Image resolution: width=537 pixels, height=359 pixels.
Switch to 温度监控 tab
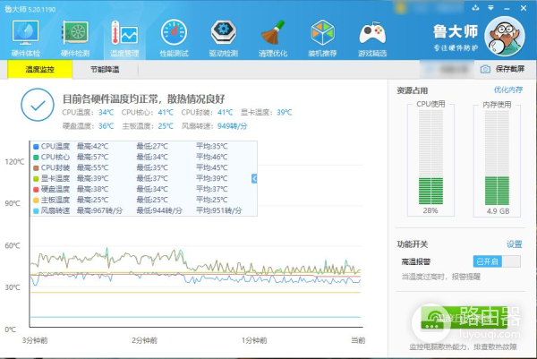pyautogui.click(x=39, y=69)
